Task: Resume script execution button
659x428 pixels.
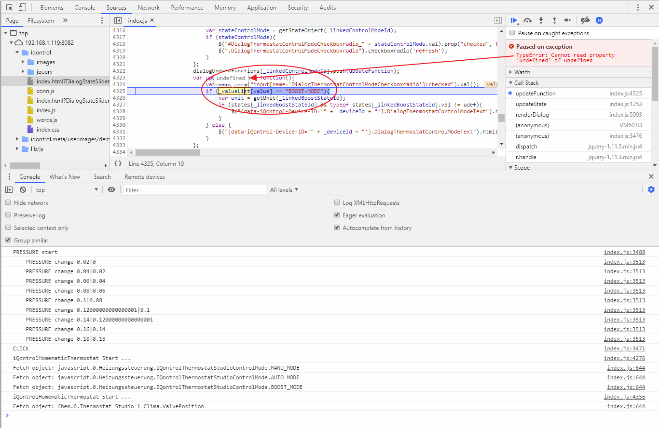Action: [x=514, y=20]
